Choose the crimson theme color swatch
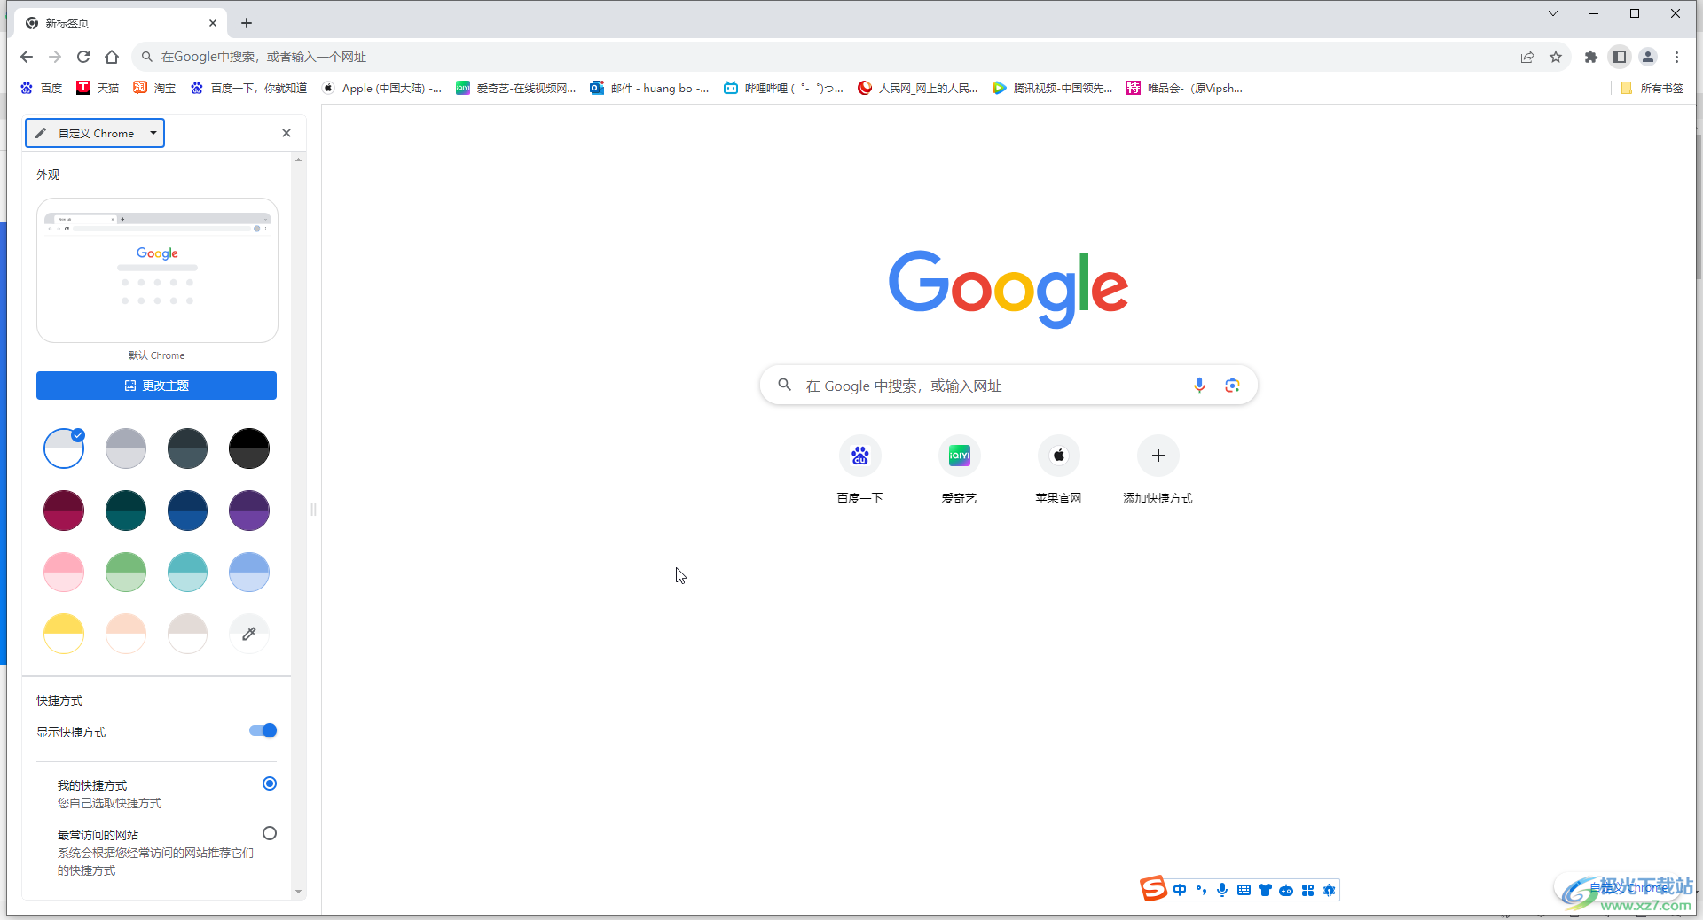 point(64,511)
